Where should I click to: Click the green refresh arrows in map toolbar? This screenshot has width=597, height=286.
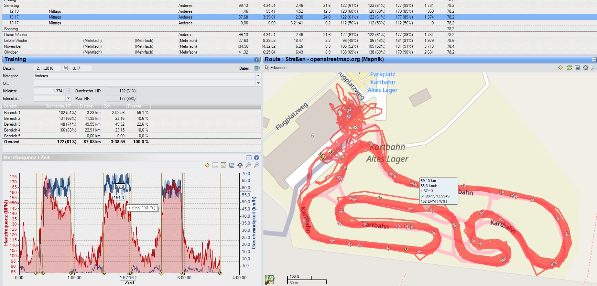[x=569, y=68]
